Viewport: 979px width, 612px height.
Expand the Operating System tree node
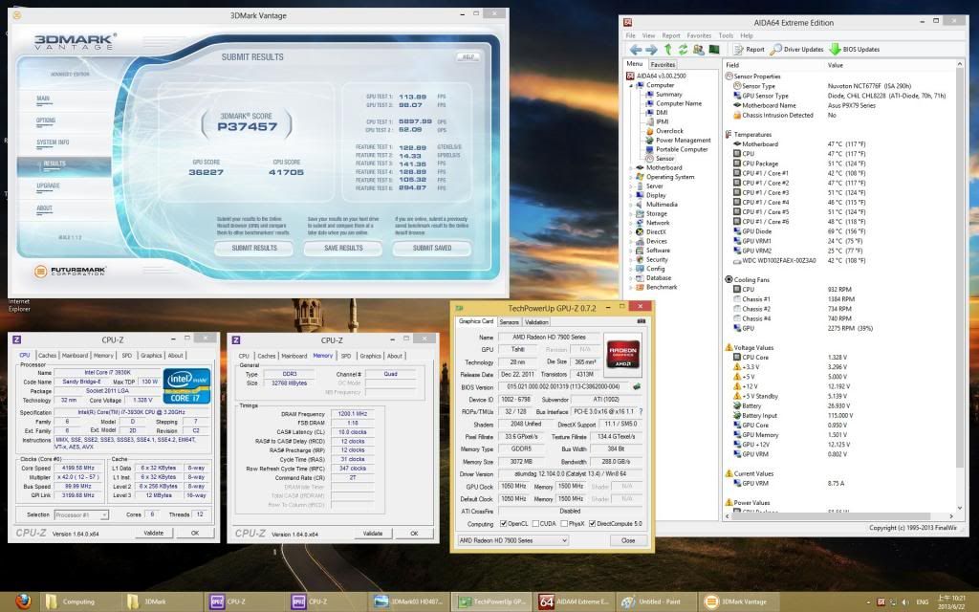click(x=631, y=177)
